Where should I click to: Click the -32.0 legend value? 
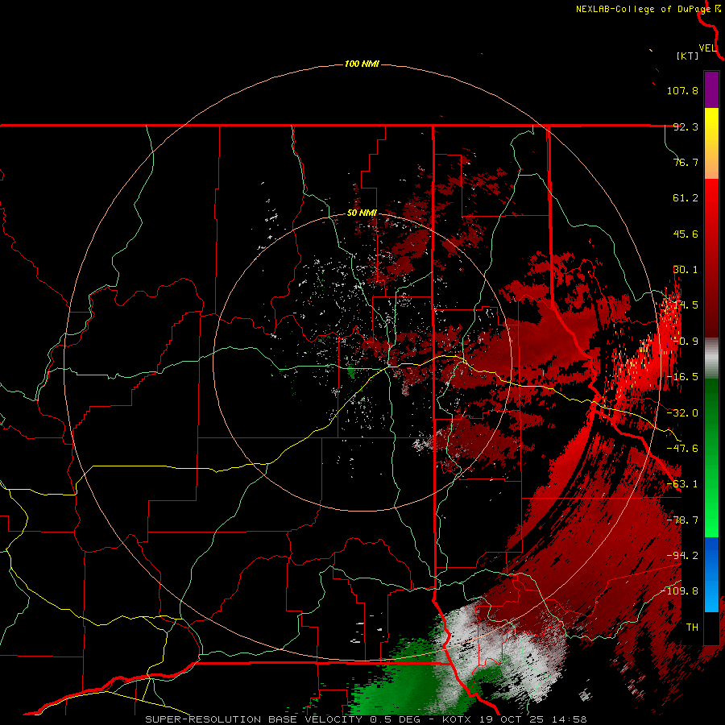click(x=682, y=413)
